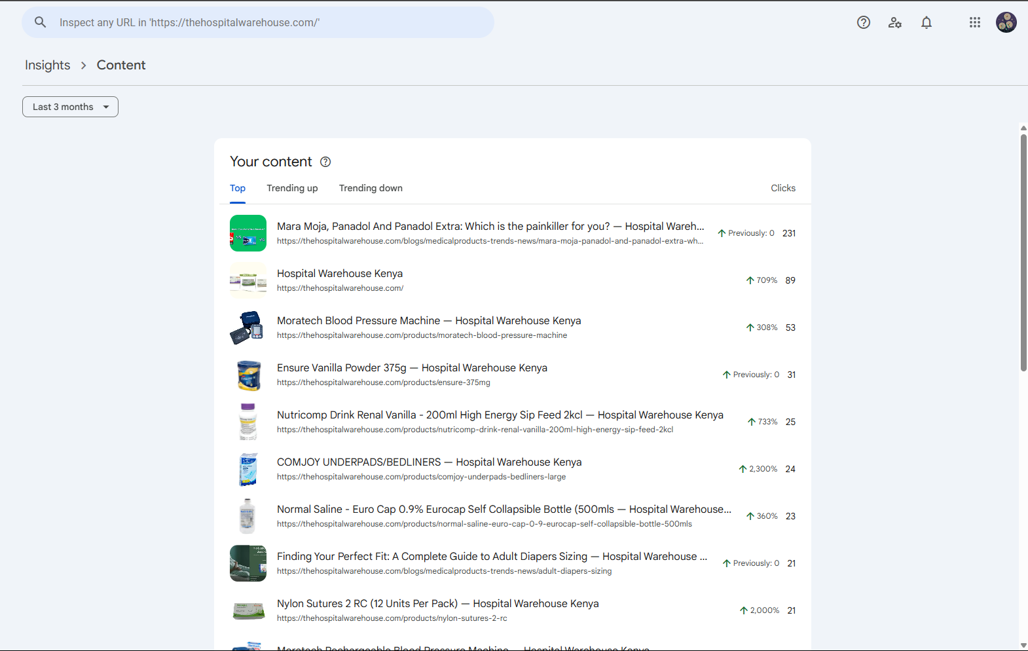Click the adult-diapers-sizing URL text
The image size is (1028, 651).
coord(444,571)
